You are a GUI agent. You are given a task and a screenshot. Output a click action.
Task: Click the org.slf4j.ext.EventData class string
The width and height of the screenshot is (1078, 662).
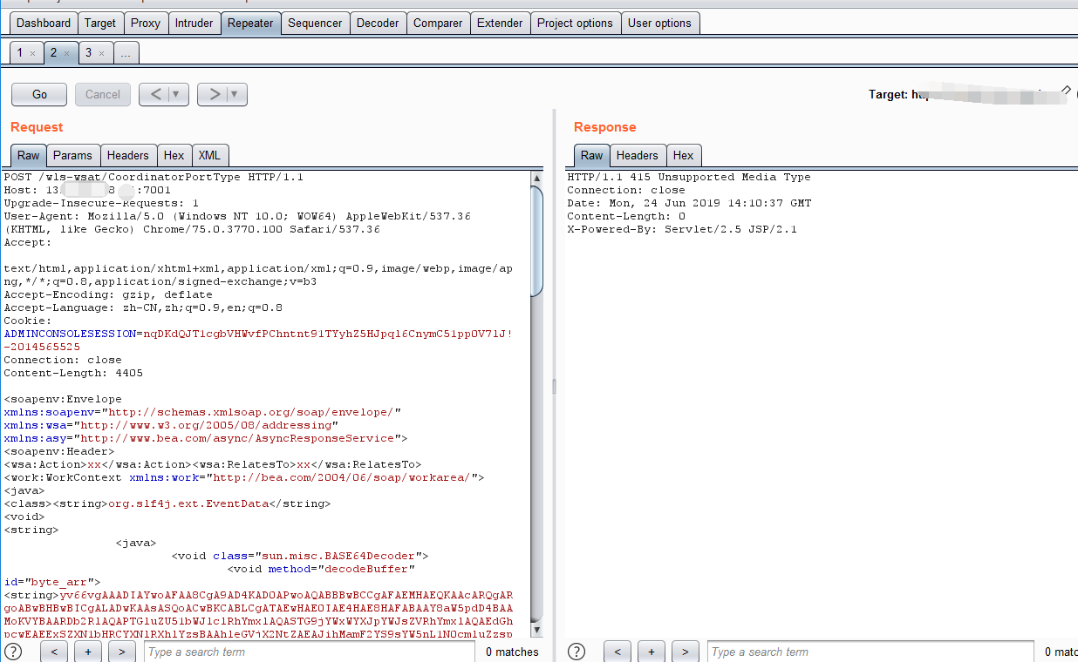(187, 503)
